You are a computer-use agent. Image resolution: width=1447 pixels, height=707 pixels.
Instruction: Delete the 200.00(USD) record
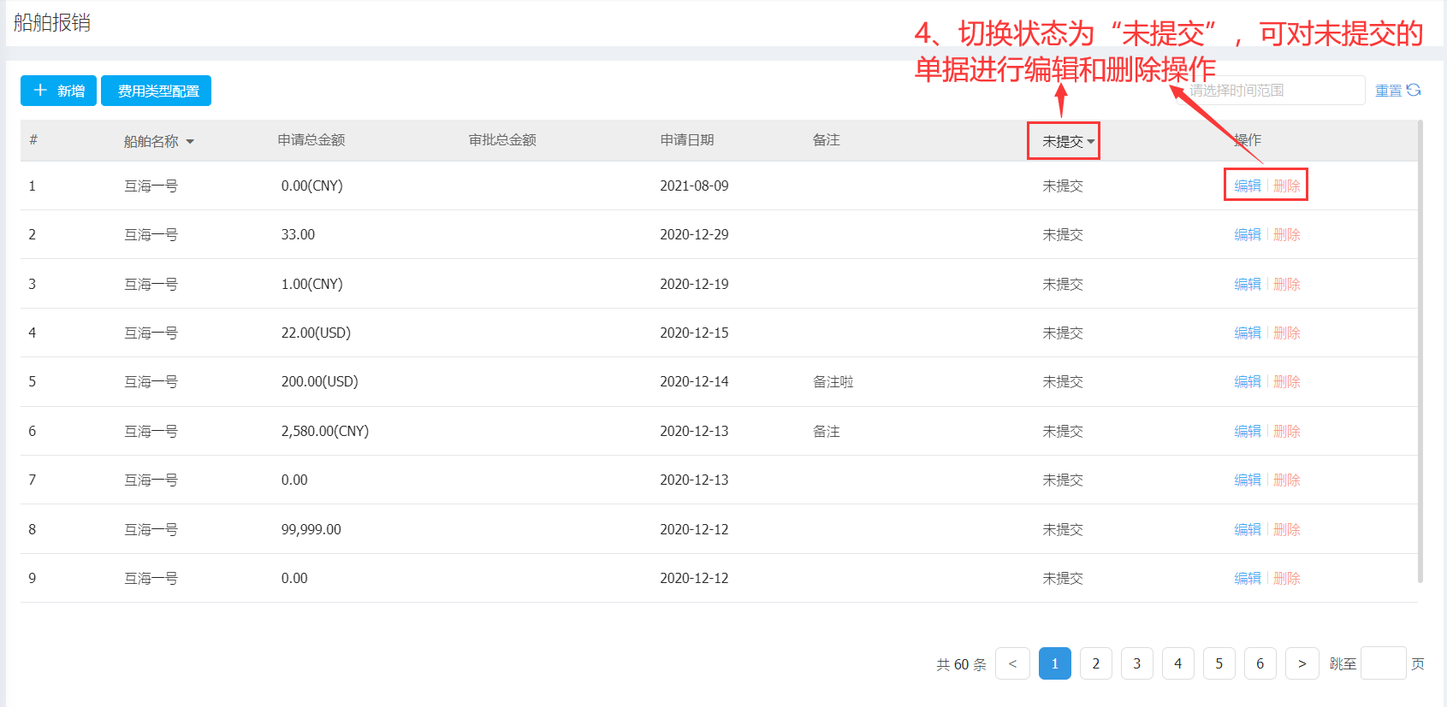(x=1287, y=381)
